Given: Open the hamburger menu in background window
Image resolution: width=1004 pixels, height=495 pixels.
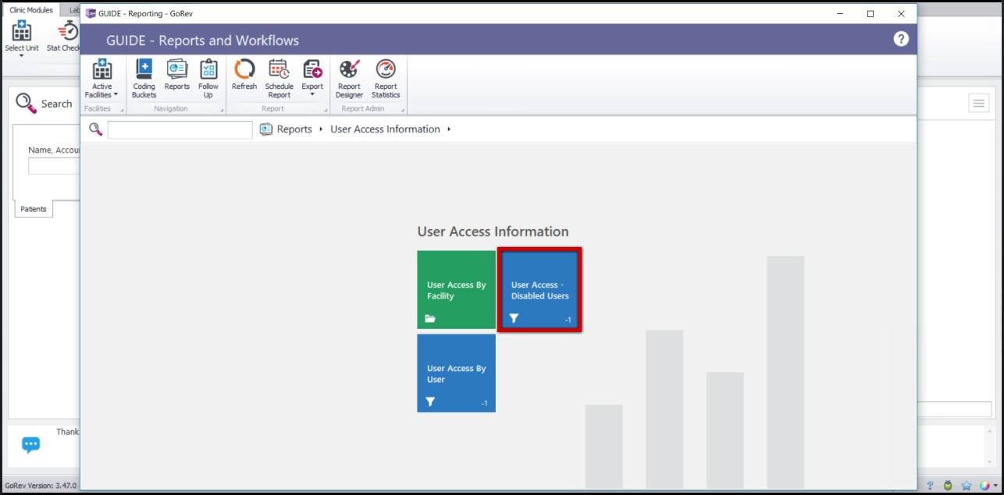Looking at the screenshot, I should tap(978, 103).
